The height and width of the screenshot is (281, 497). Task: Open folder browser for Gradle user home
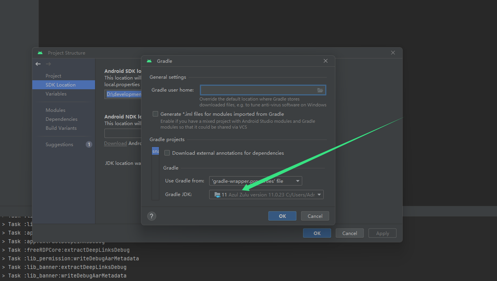[320, 90]
